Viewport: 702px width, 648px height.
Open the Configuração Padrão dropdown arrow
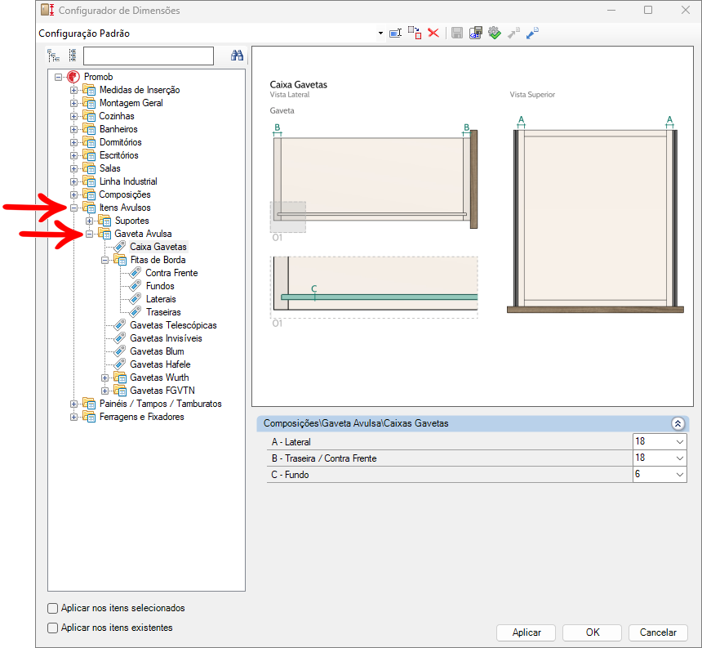pyautogui.click(x=380, y=34)
